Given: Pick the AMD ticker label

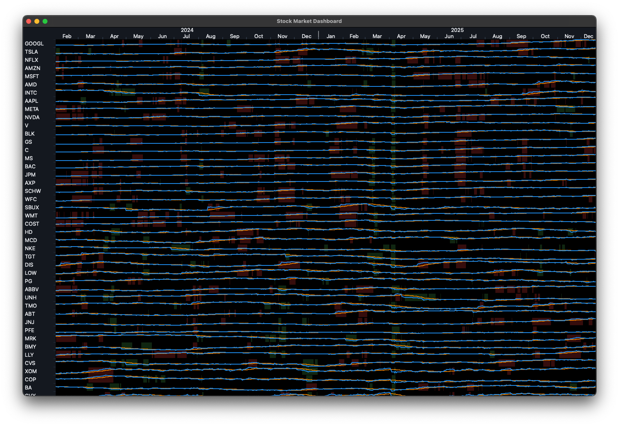Looking at the screenshot, I should tap(31, 85).
